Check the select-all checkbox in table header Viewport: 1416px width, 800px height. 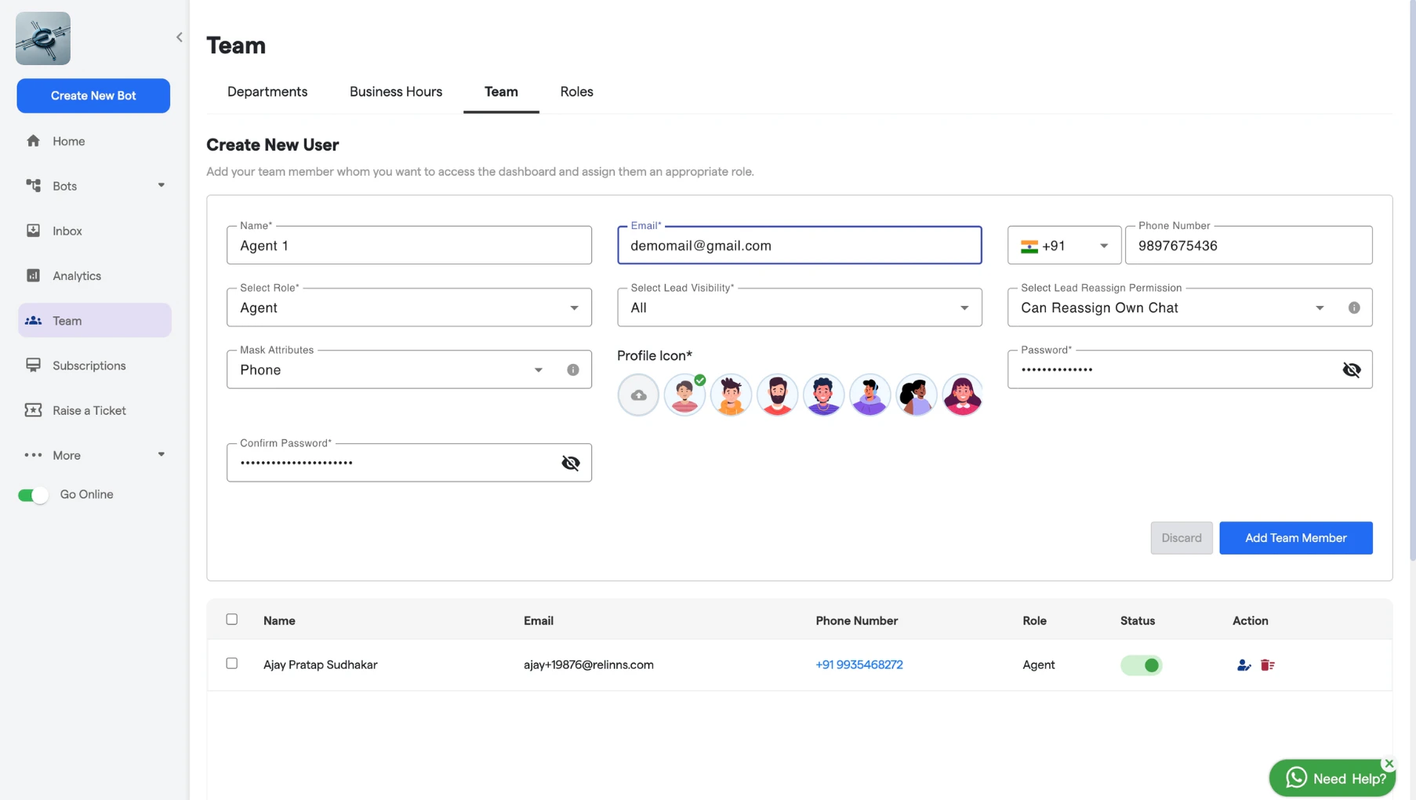[x=232, y=620]
